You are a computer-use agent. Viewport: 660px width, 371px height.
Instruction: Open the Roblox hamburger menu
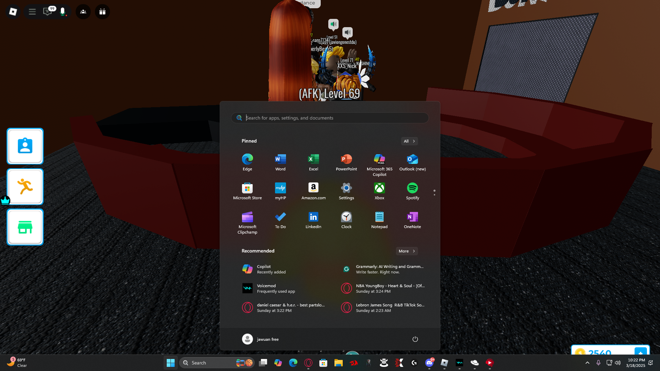pos(32,12)
